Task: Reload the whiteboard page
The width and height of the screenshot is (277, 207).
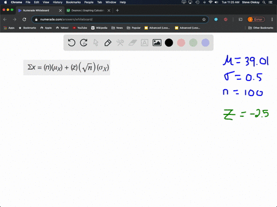Action: pyautogui.click(x=24, y=20)
